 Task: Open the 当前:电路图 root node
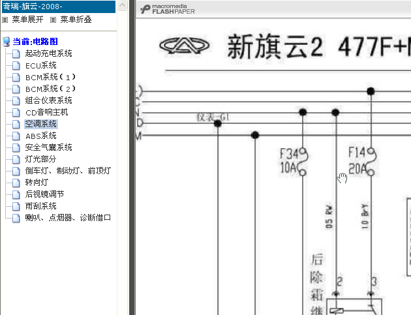coord(35,42)
